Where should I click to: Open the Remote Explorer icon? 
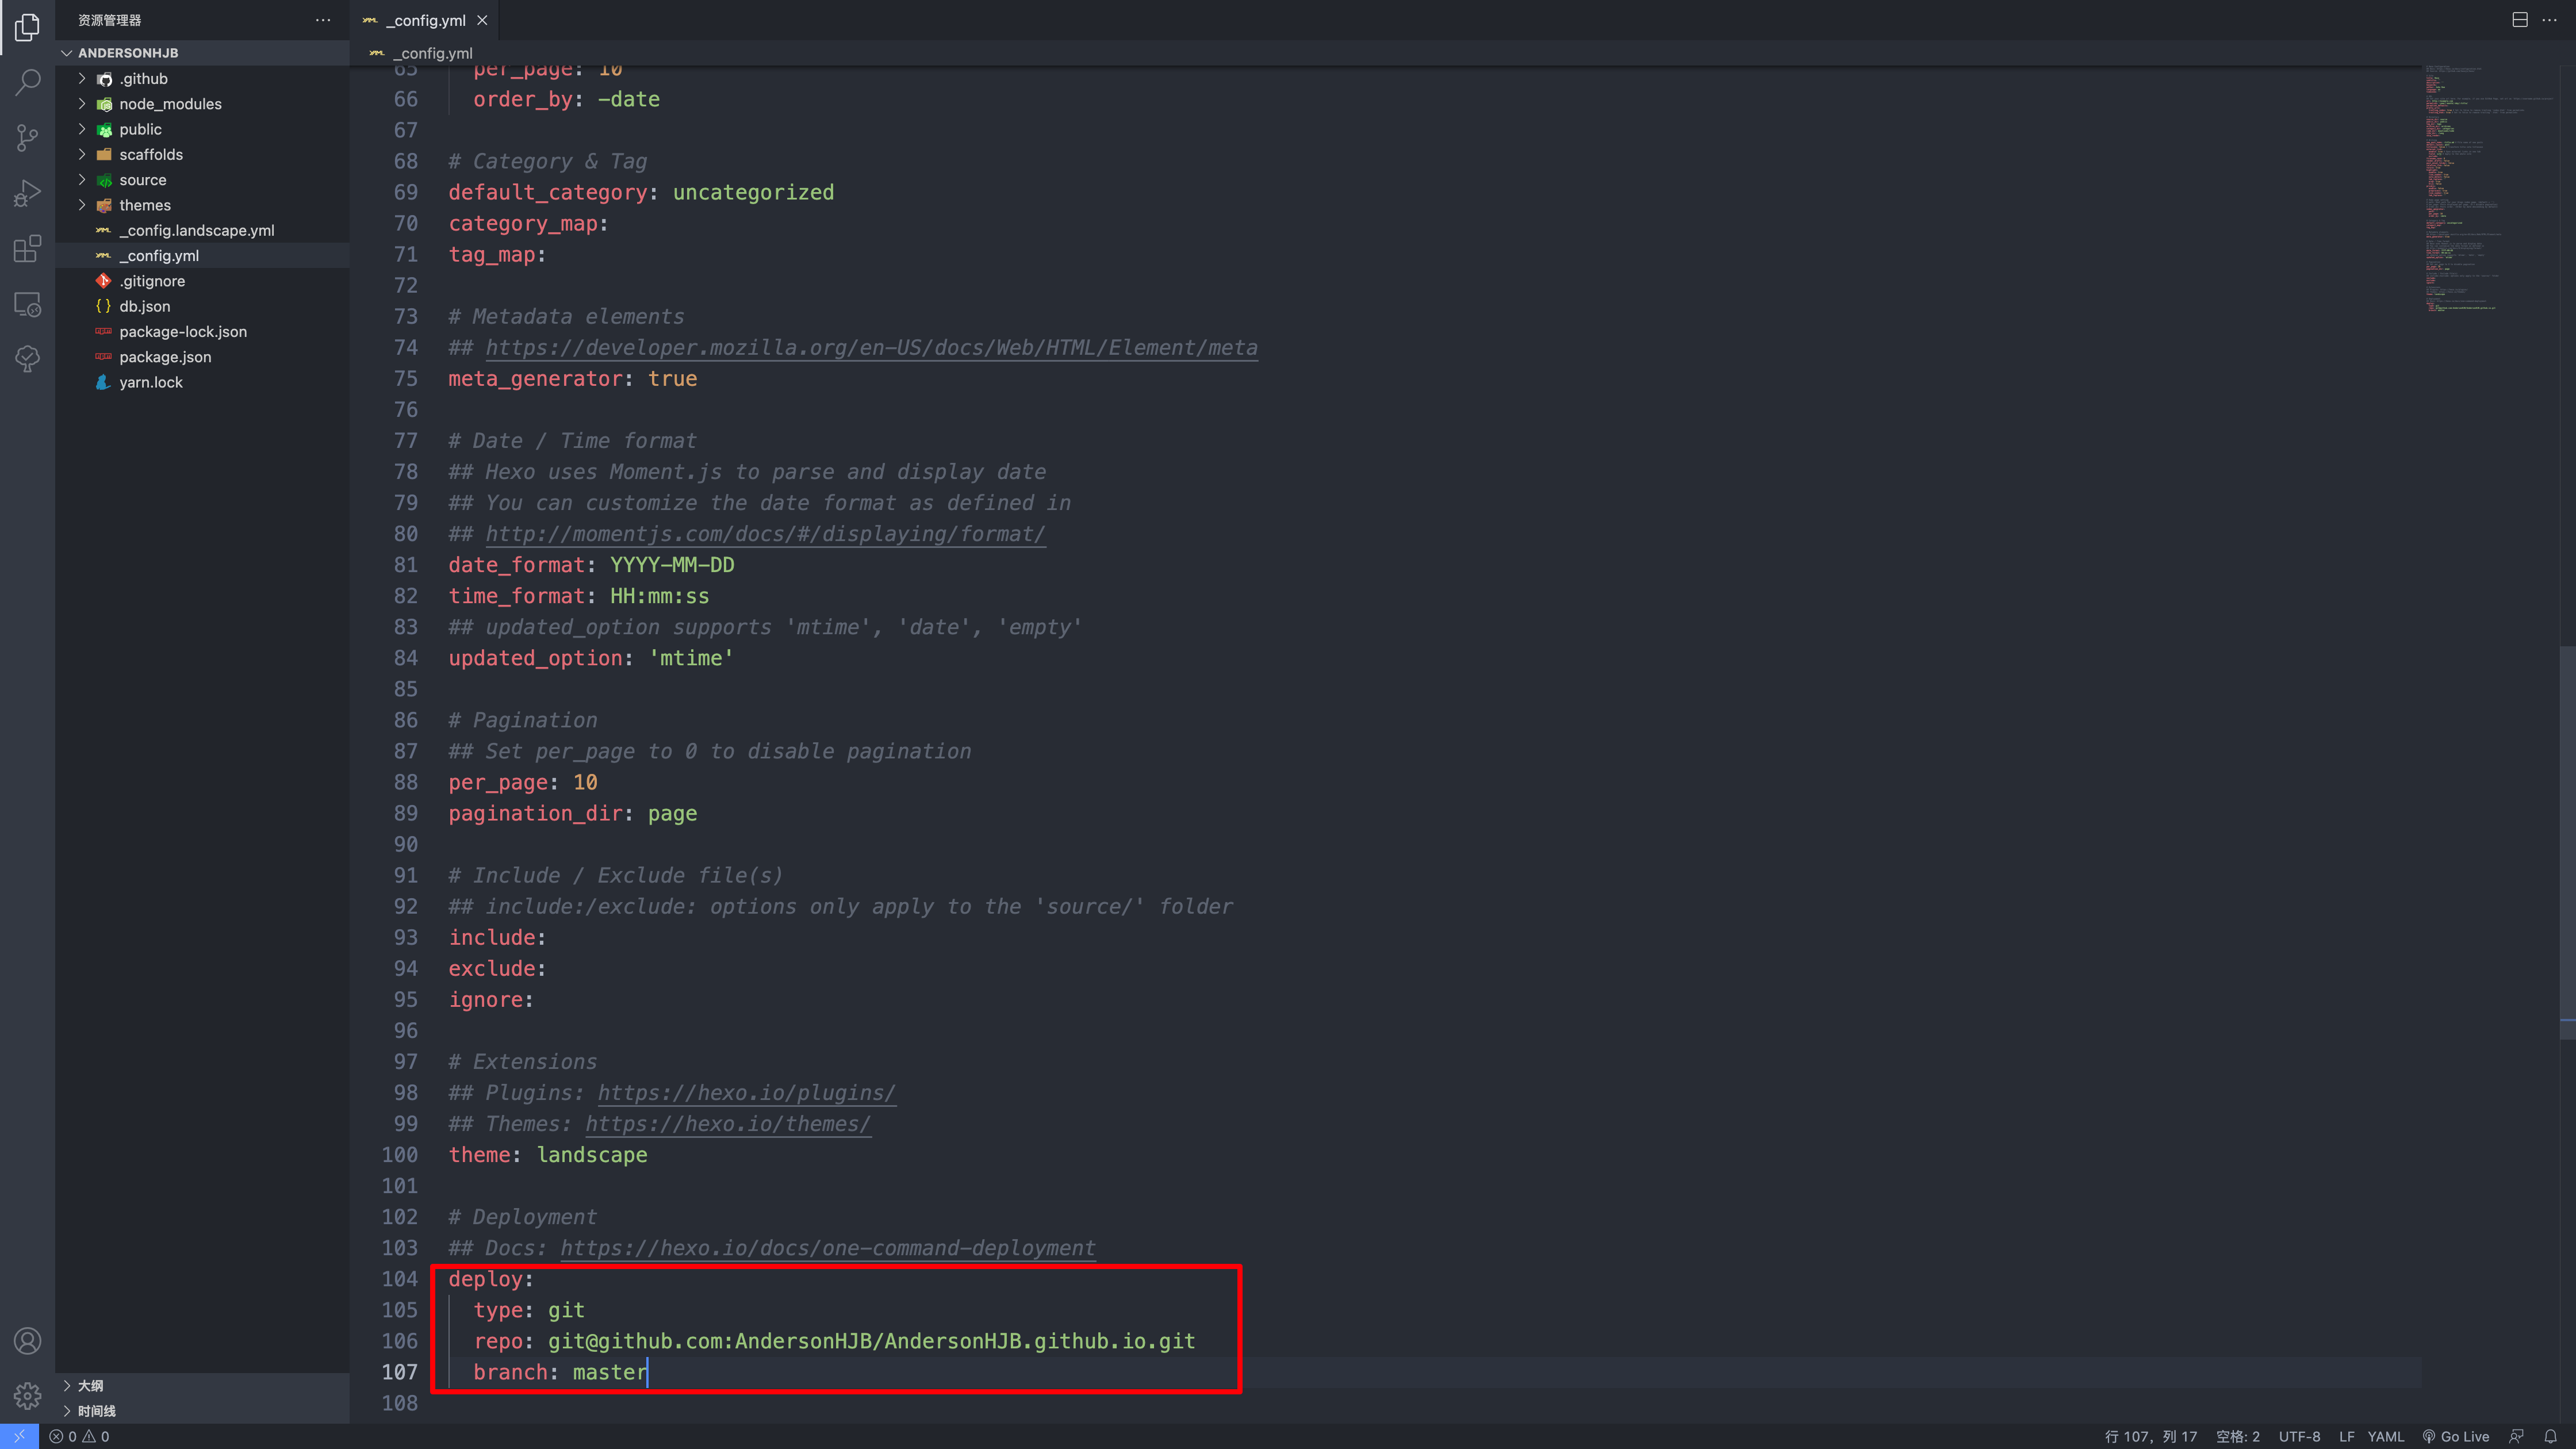pyautogui.click(x=27, y=304)
